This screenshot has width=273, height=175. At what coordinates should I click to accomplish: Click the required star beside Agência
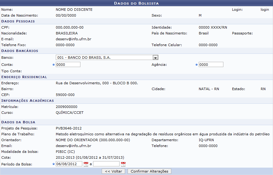pos(197,65)
